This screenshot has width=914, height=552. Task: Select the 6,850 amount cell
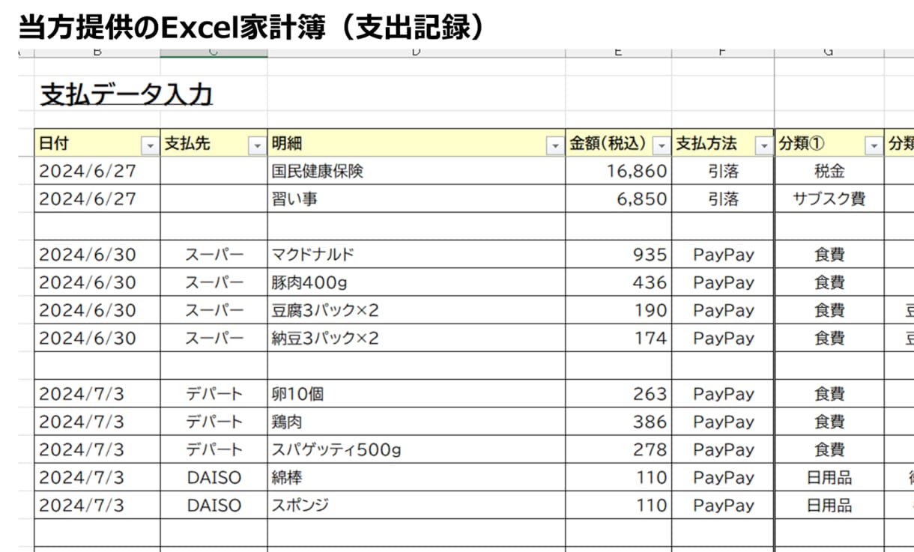(619, 199)
